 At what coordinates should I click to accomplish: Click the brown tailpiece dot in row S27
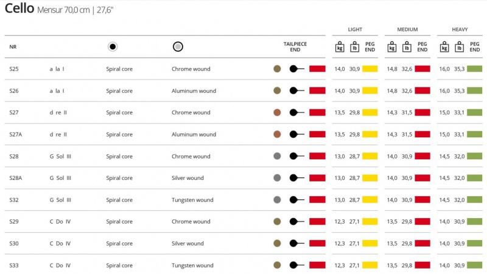click(x=277, y=112)
